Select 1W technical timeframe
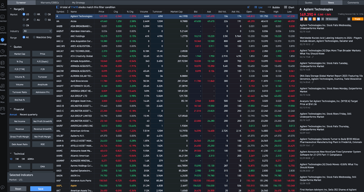The image size is (364, 192). [x=17, y=159]
